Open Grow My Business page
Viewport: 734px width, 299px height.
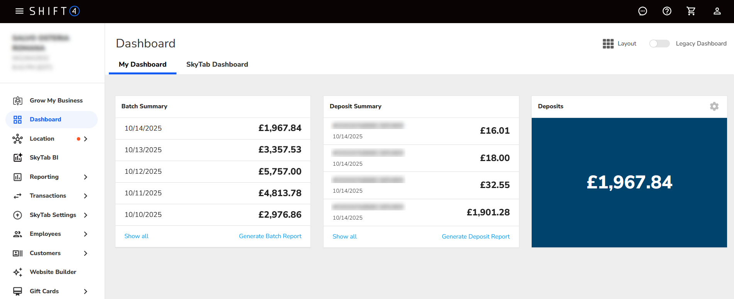click(x=56, y=101)
